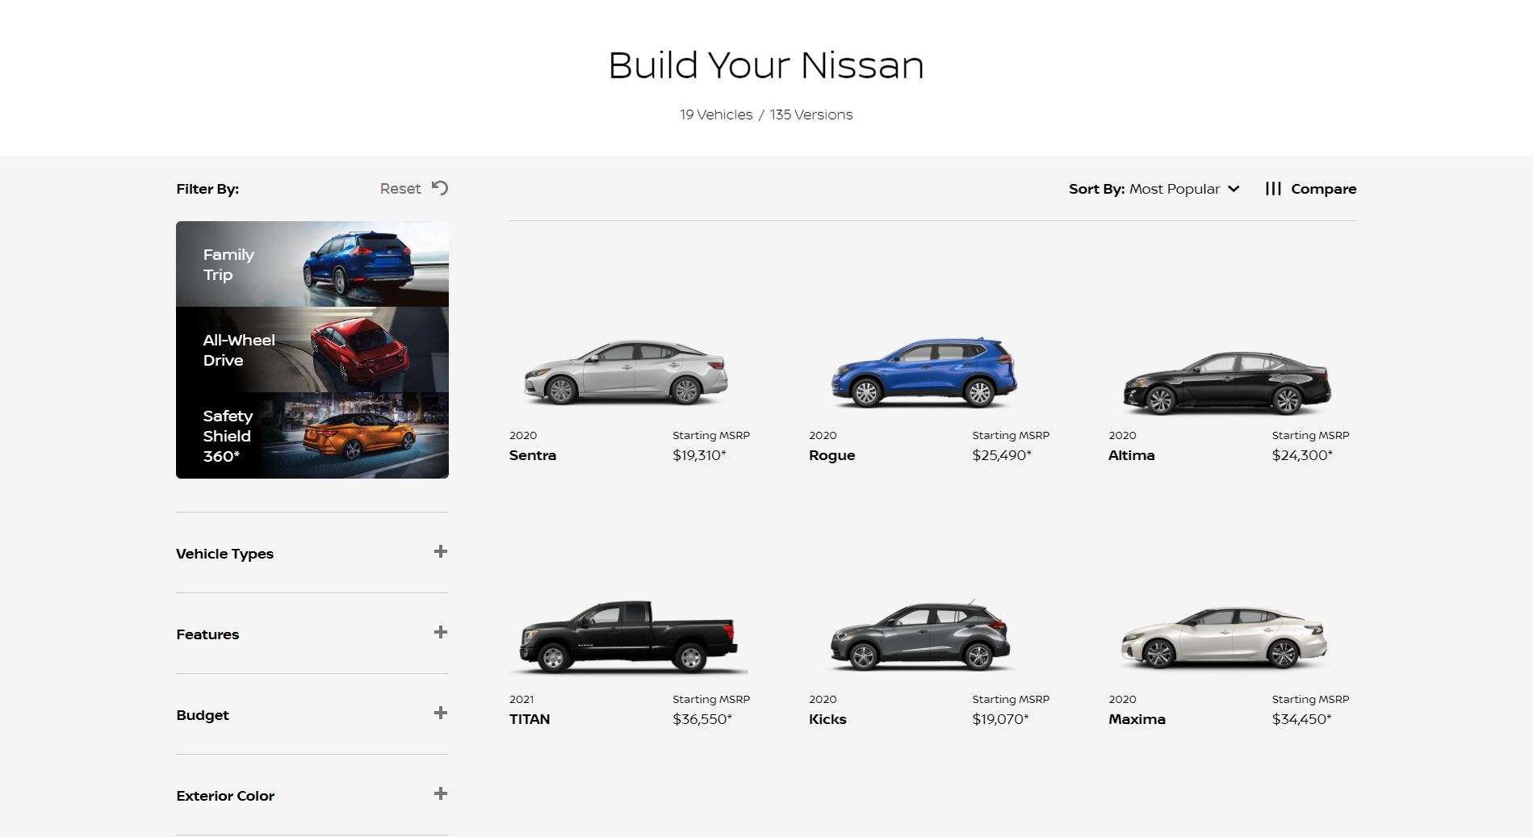Viewport: 1533px width, 837px height.
Task: Click the Altima price $24,300
Action: [x=1302, y=455]
